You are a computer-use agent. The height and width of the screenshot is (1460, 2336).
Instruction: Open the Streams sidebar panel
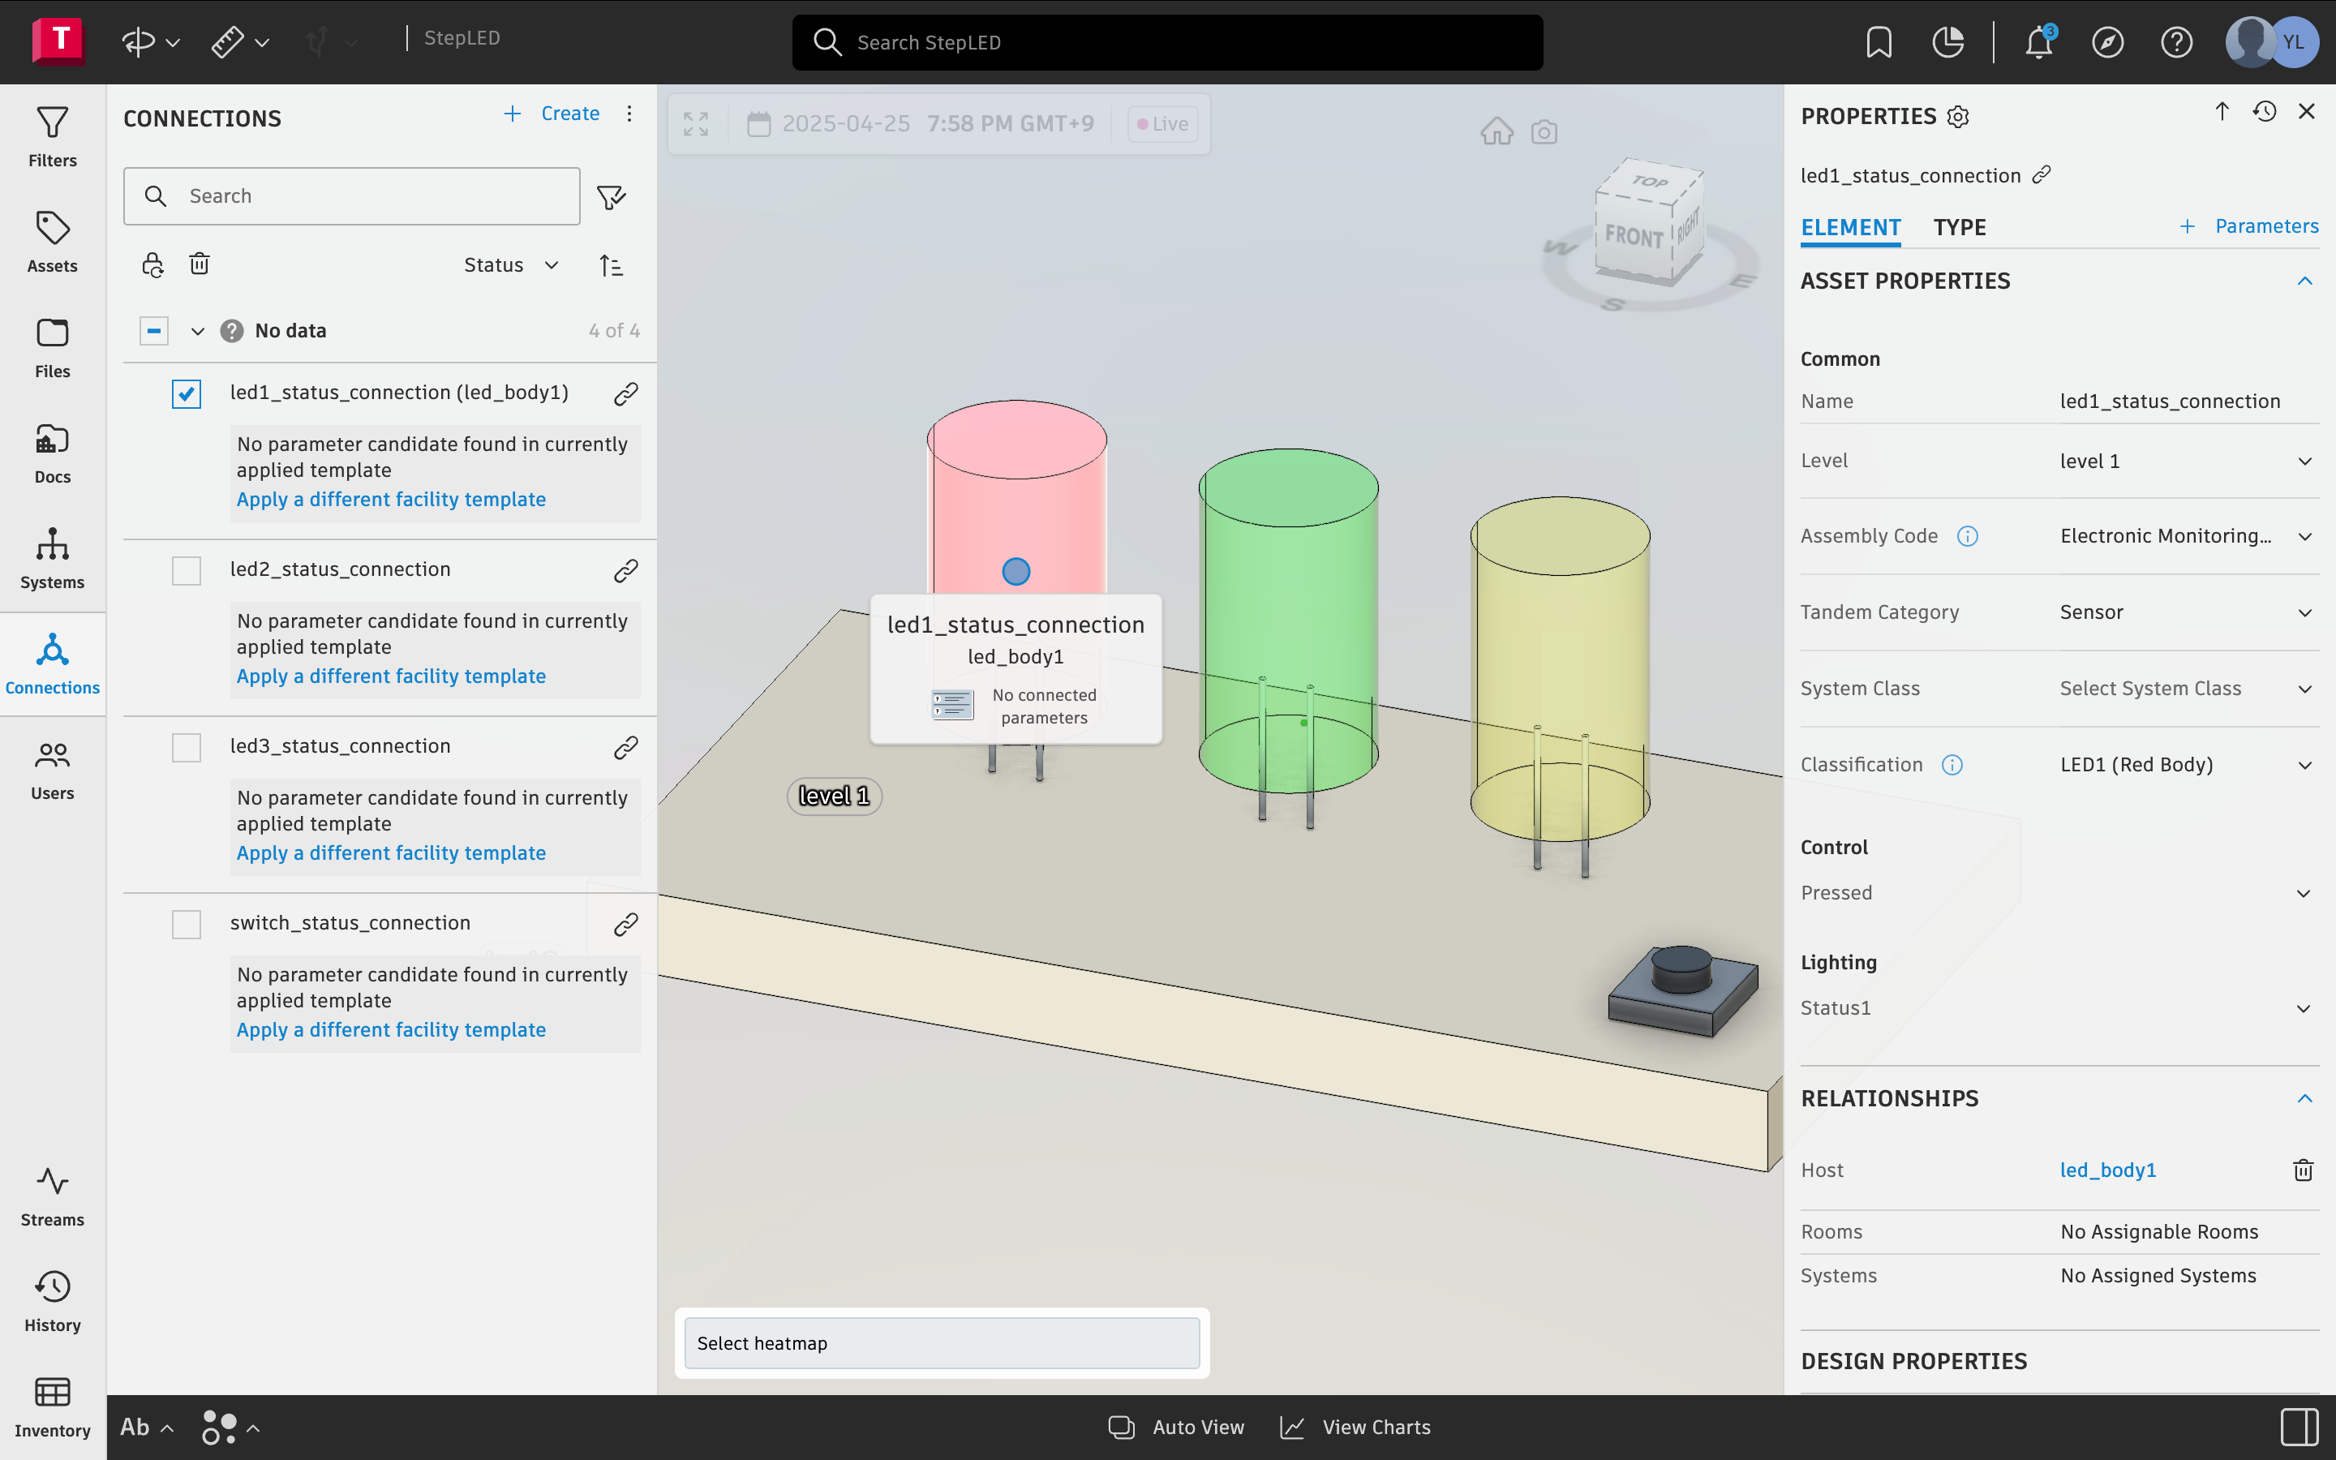[x=52, y=1196]
